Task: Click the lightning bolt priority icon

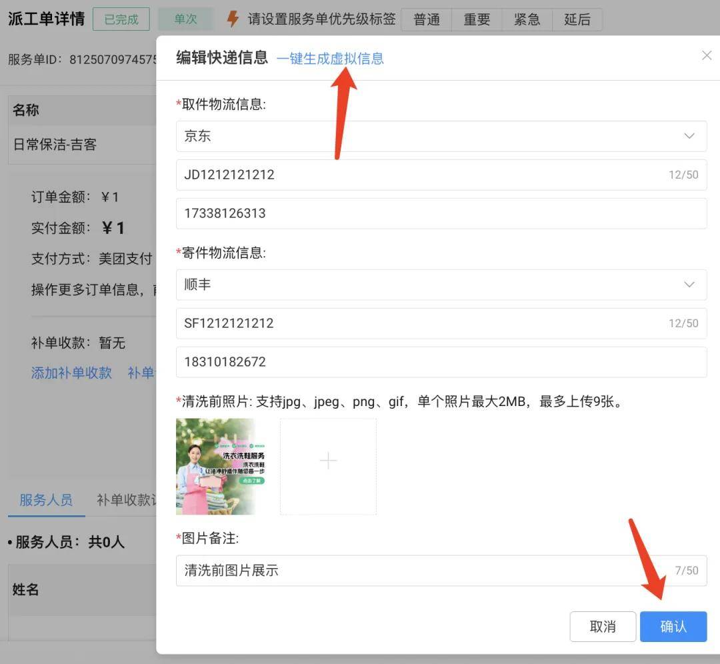Action: pyautogui.click(x=233, y=19)
